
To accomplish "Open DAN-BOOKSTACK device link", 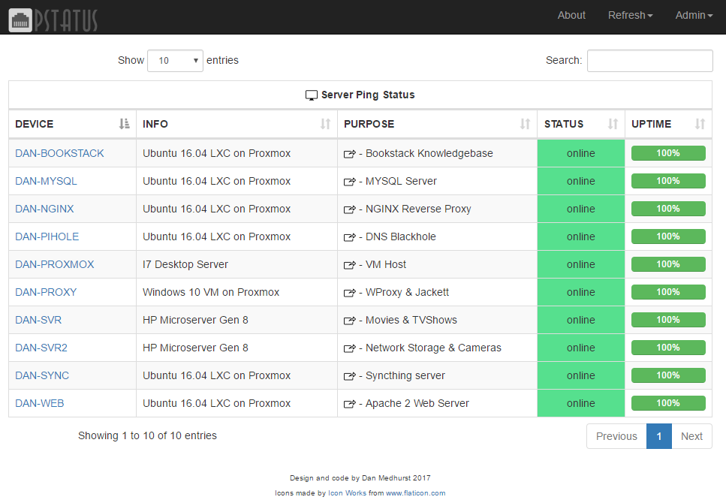I will (x=59, y=153).
